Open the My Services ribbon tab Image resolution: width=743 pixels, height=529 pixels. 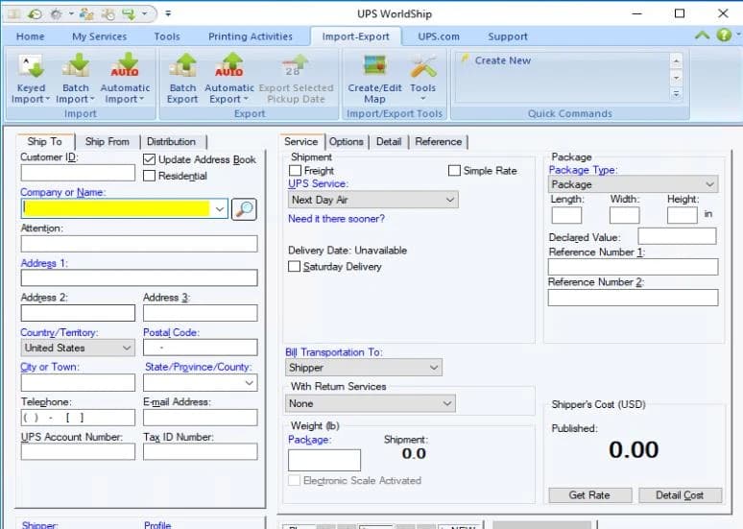click(100, 36)
